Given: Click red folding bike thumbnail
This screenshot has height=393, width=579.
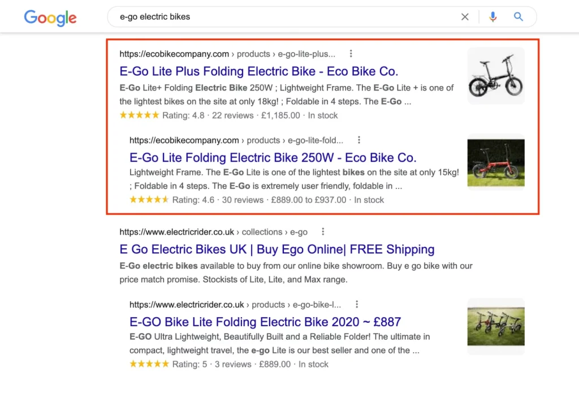Looking at the screenshot, I should [x=496, y=162].
